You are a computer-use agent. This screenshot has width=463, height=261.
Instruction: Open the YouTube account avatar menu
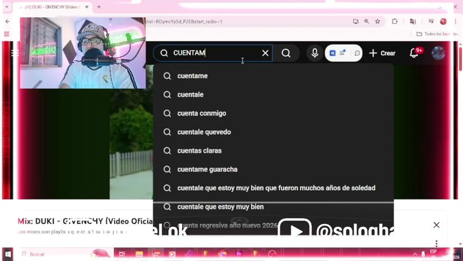[x=438, y=53]
